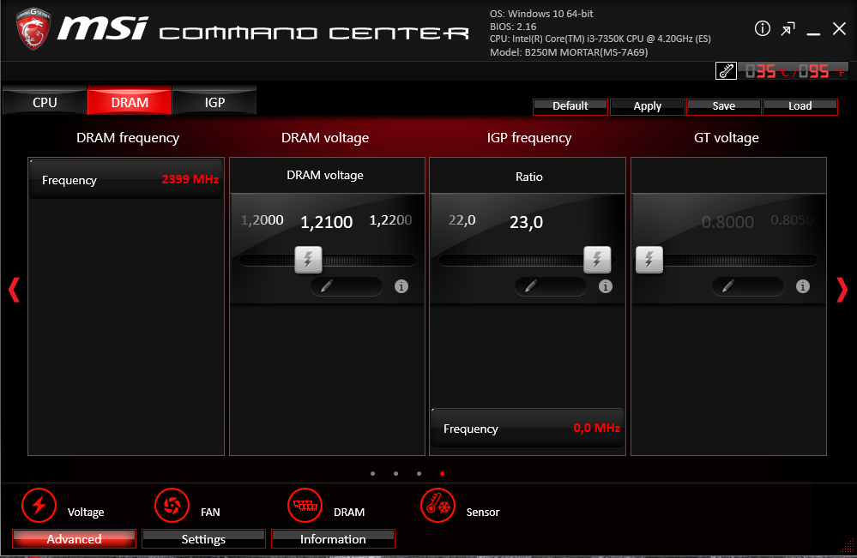Open the Sensor thermometer icon
The image size is (857, 558).
[438, 505]
